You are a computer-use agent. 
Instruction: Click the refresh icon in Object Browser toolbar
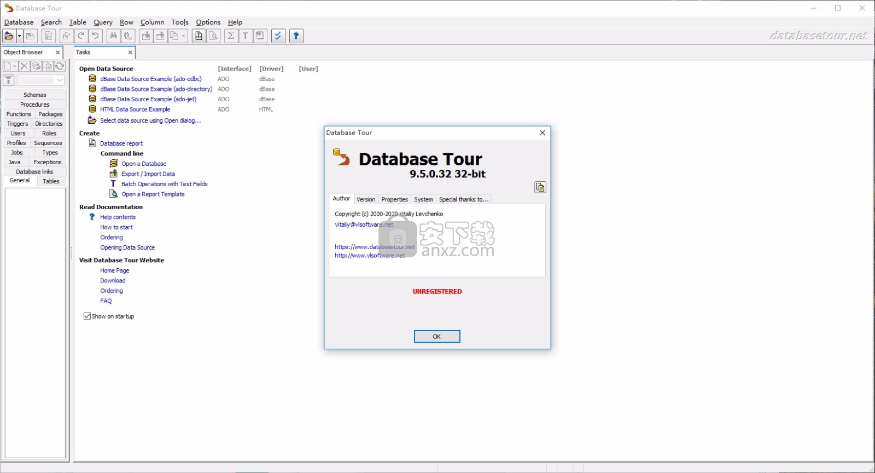(60, 66)
